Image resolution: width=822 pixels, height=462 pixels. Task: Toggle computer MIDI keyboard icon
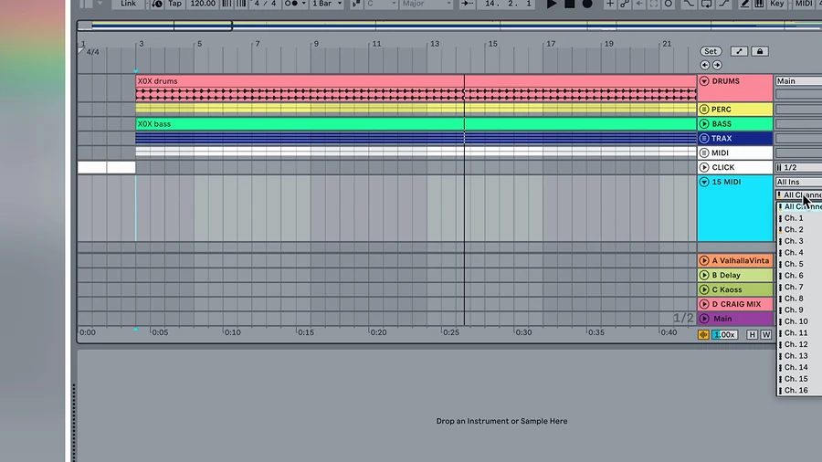759,4
